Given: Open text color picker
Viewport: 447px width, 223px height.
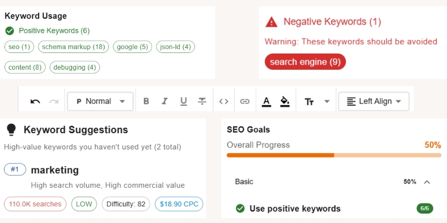Looking at the screenshot, I should click(x=267, y=101).
